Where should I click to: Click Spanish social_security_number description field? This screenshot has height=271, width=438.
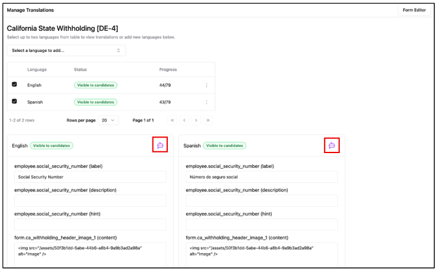(x=262, y=201)
